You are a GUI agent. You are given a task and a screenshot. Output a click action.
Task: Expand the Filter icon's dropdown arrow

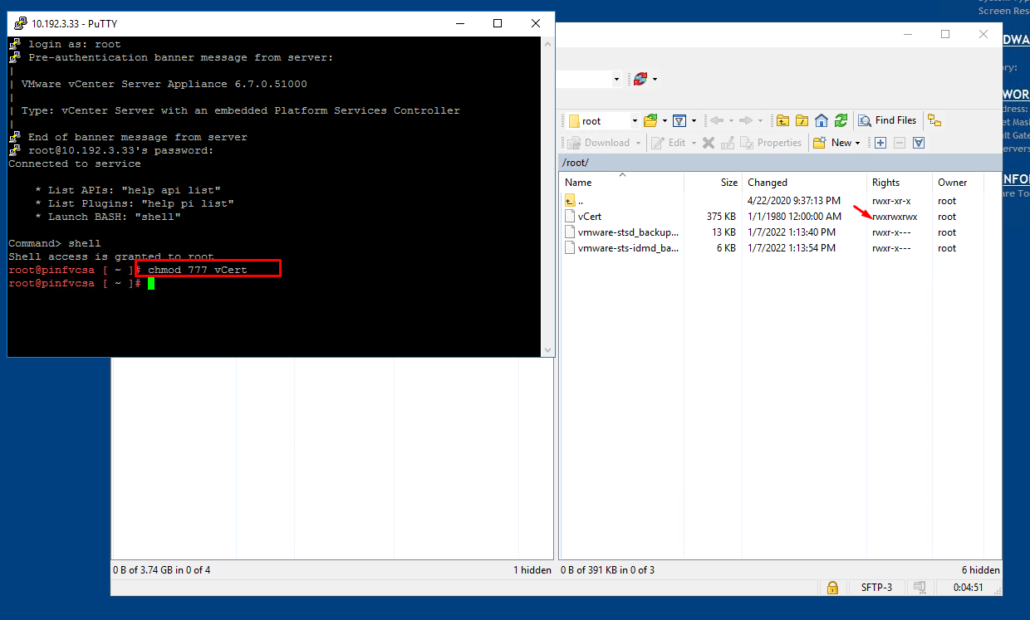point(694,121)
